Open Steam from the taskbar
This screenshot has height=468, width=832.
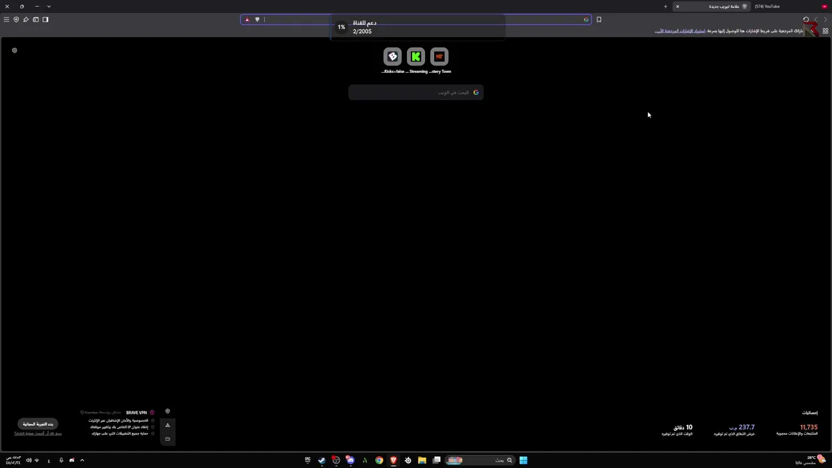coord(322,460)
